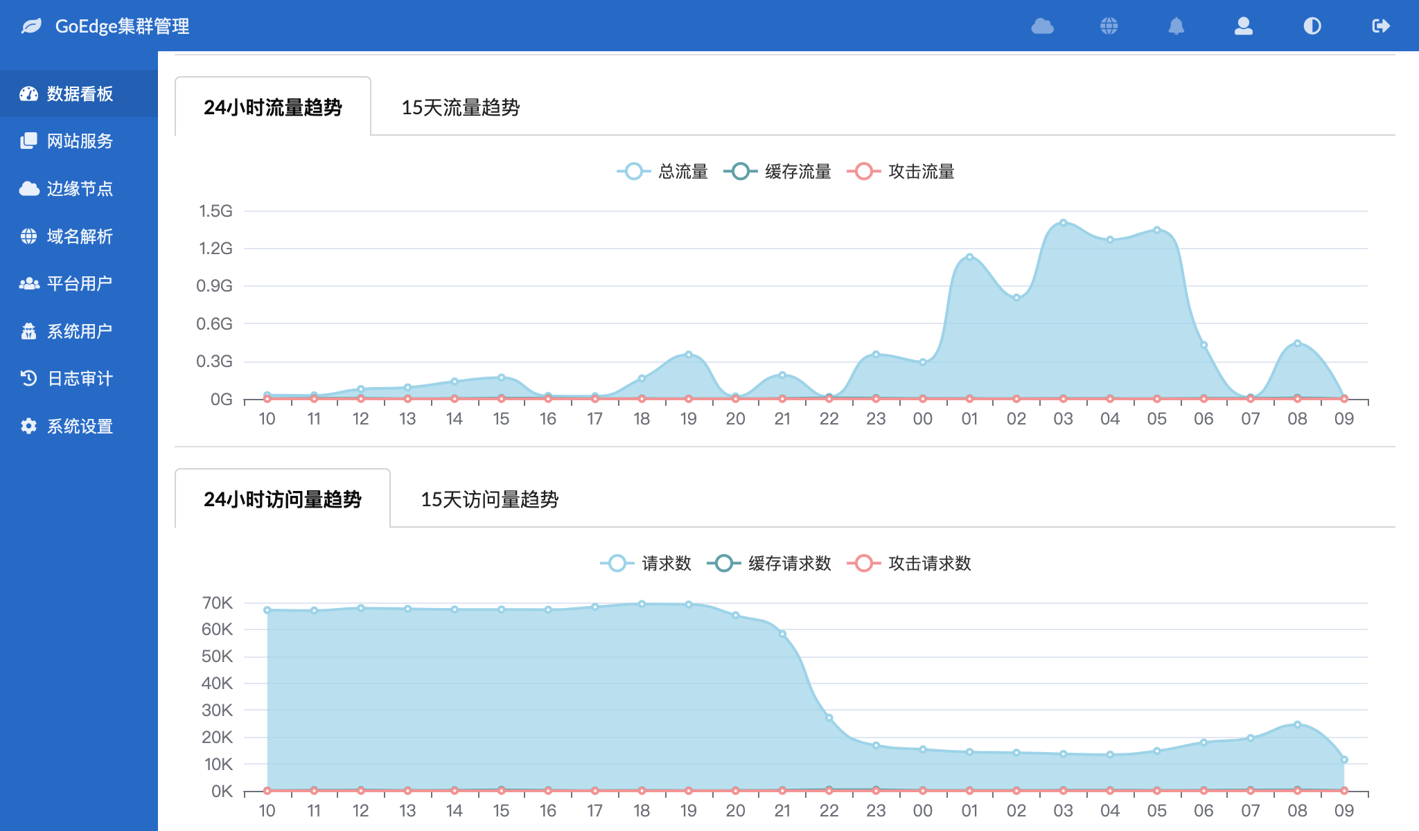Hide the 缓存请求数 series
The width and height of the screenshot is (1419, 831).
click(777, 564)
